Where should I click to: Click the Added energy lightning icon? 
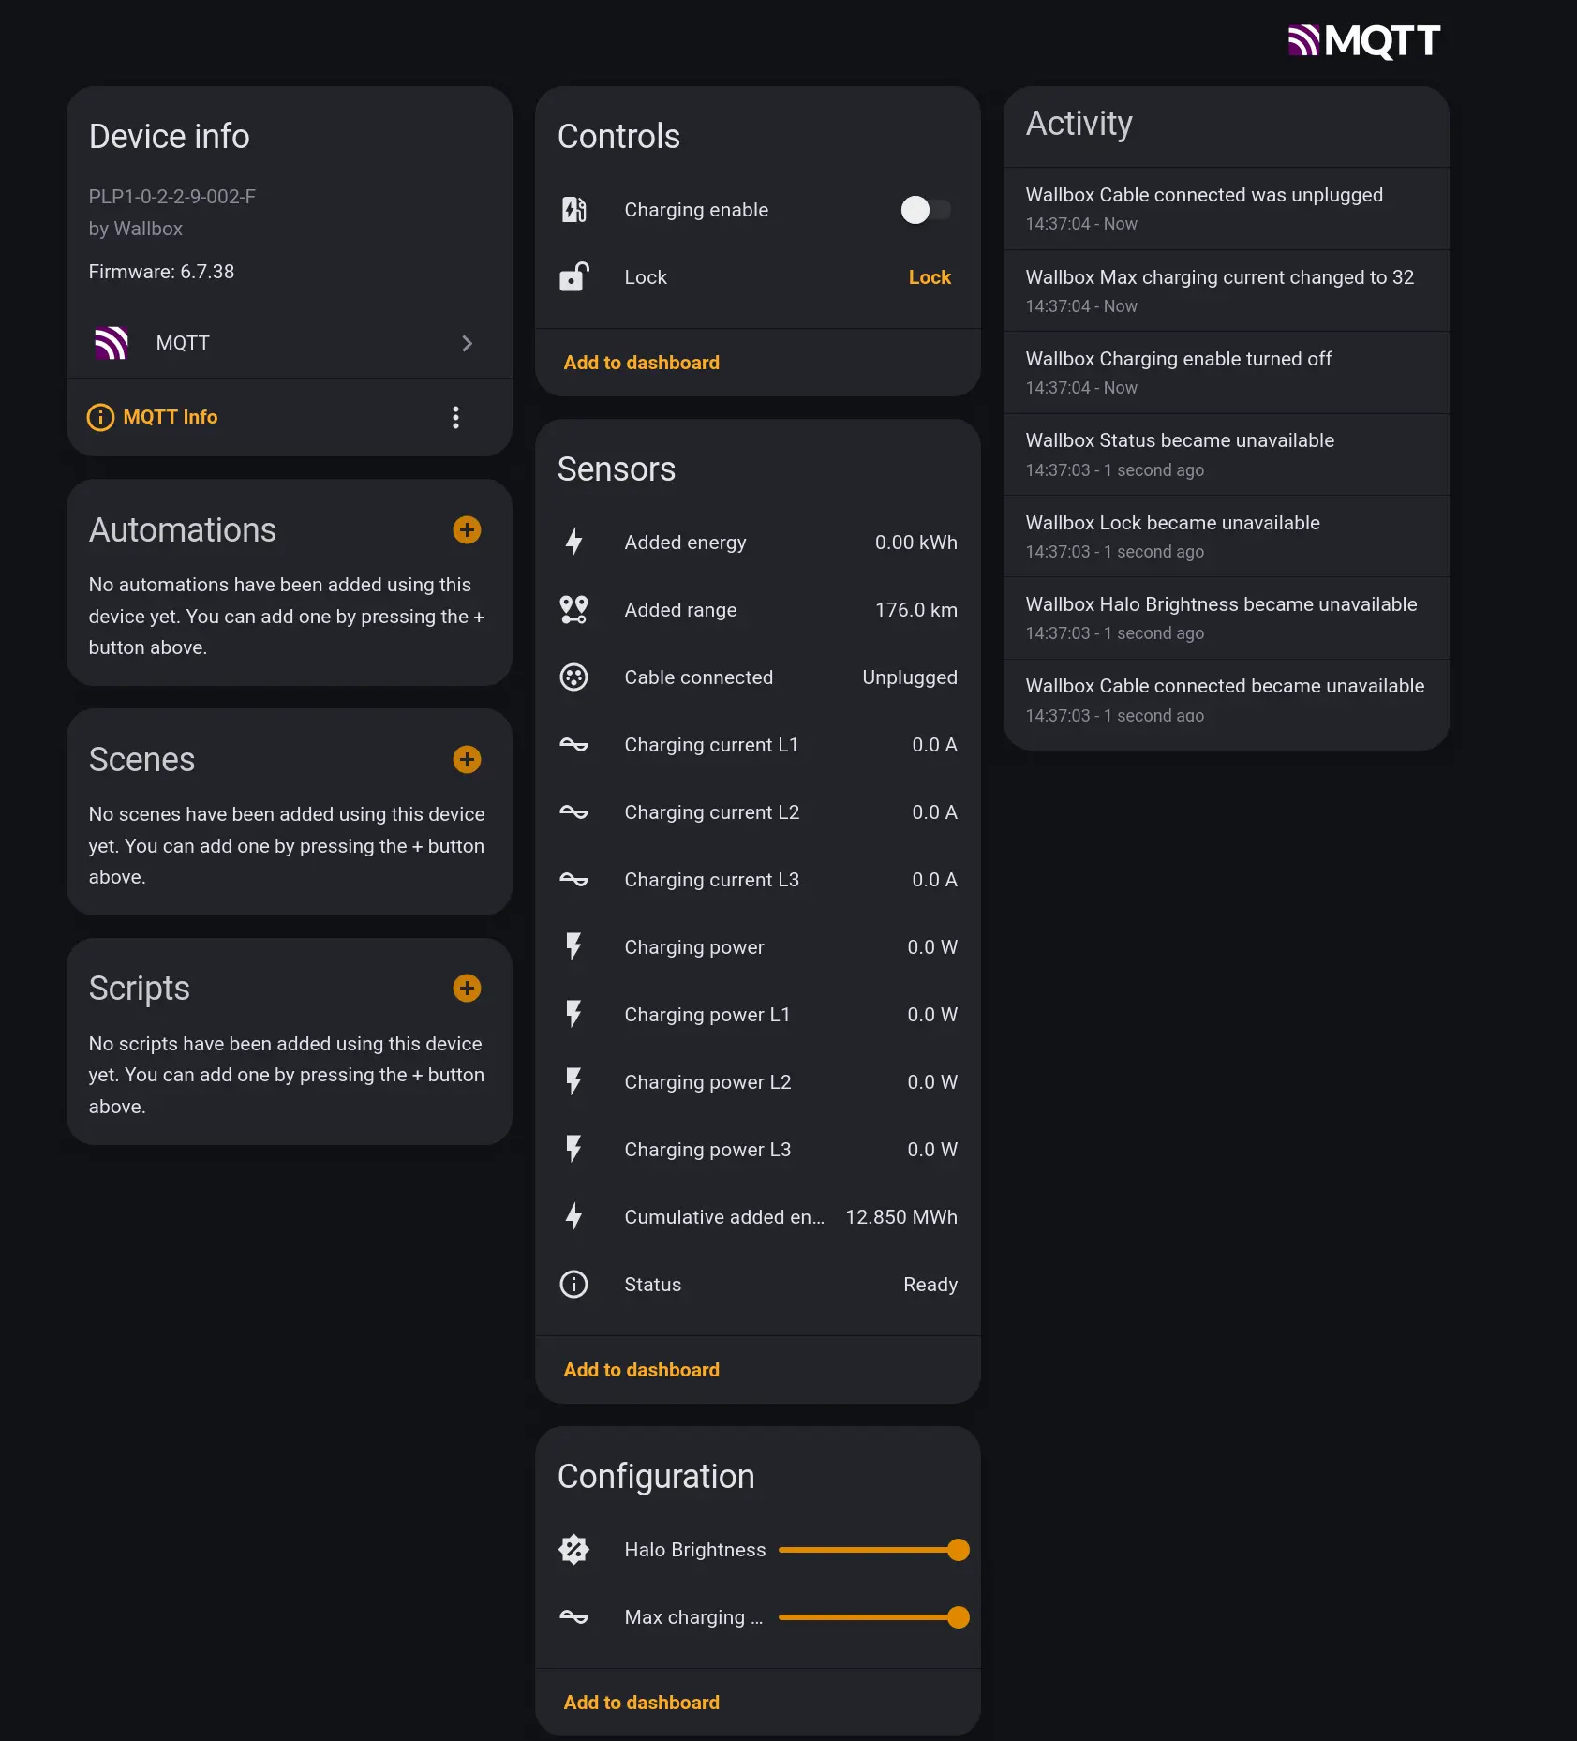coord(573,543)
